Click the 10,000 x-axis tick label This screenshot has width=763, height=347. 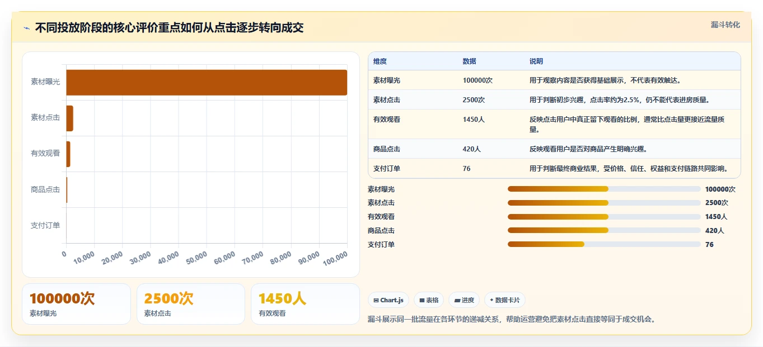[x=84, y=258]
